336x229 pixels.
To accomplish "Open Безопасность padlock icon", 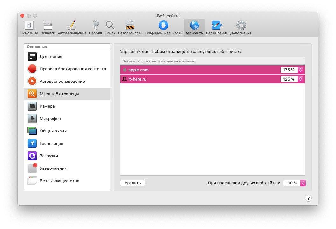I will tap(130, 26).
